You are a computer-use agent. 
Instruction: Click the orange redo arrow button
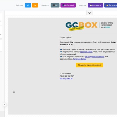click(x=35, y=5)
